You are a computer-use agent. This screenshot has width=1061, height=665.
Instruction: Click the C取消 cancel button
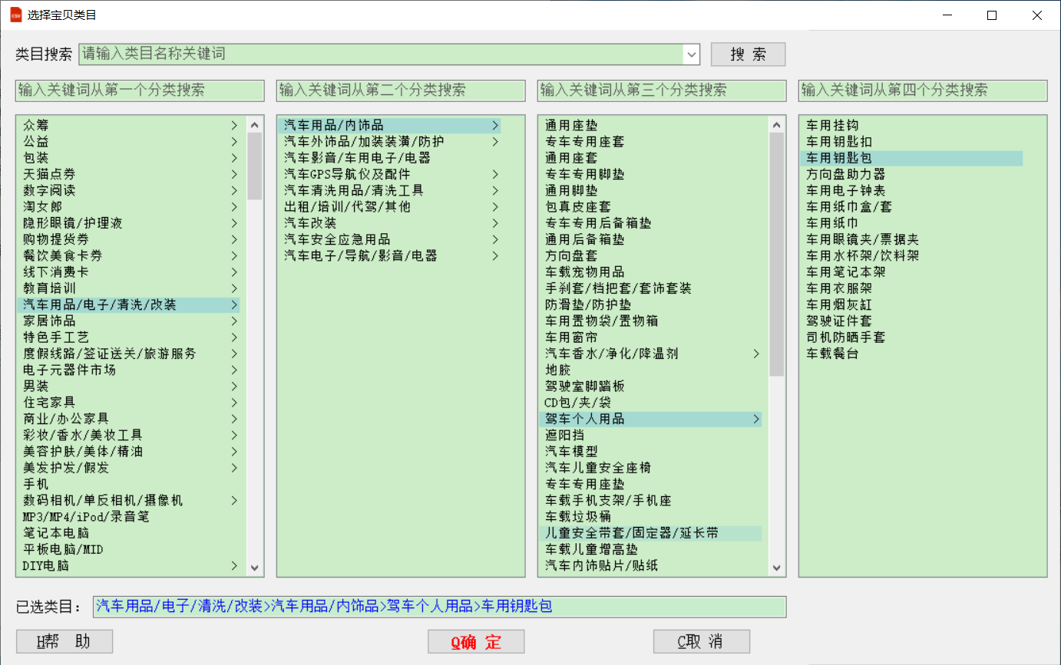click(x=701, y=642)
